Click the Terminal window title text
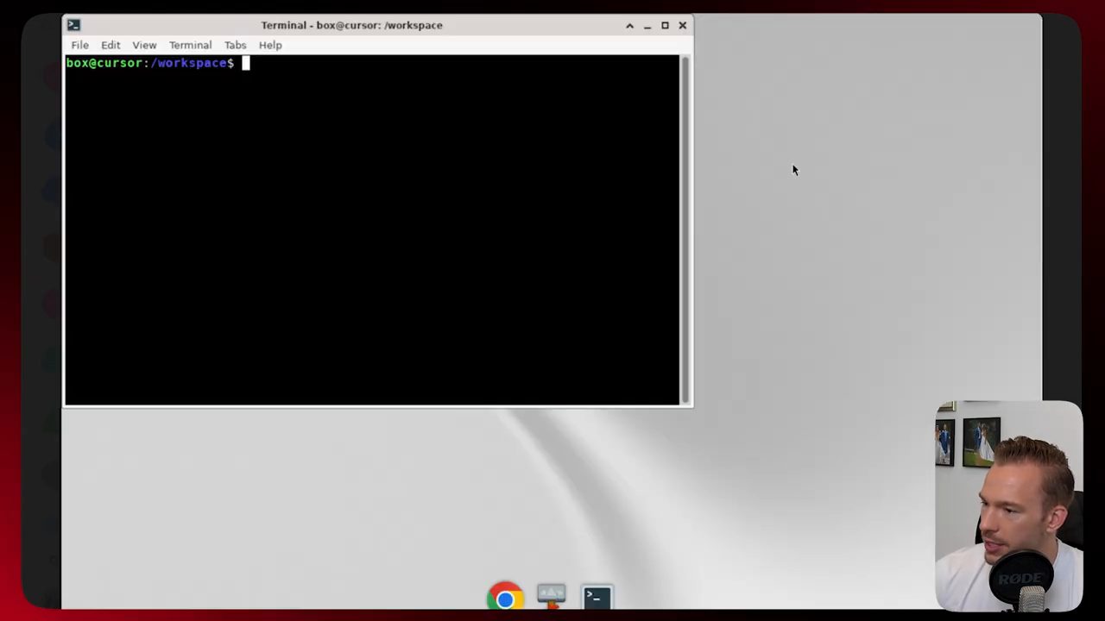 click(351, 25)
